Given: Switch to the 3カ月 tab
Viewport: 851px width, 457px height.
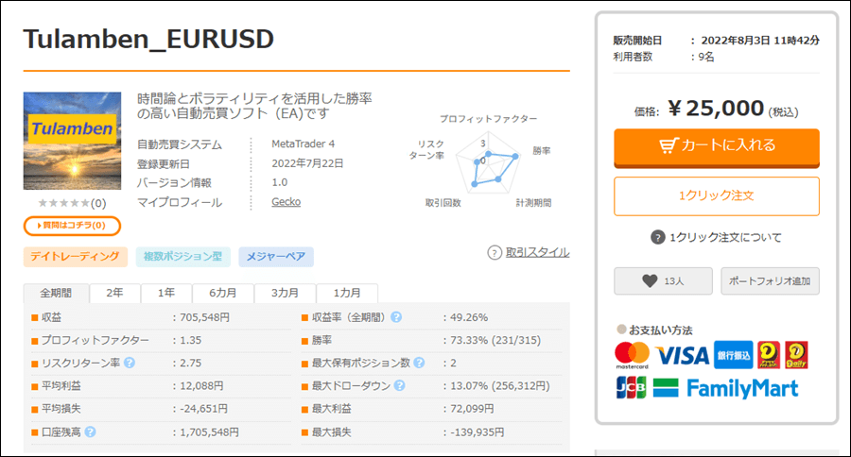Looking at the screenshot, I should coord(285,293).
